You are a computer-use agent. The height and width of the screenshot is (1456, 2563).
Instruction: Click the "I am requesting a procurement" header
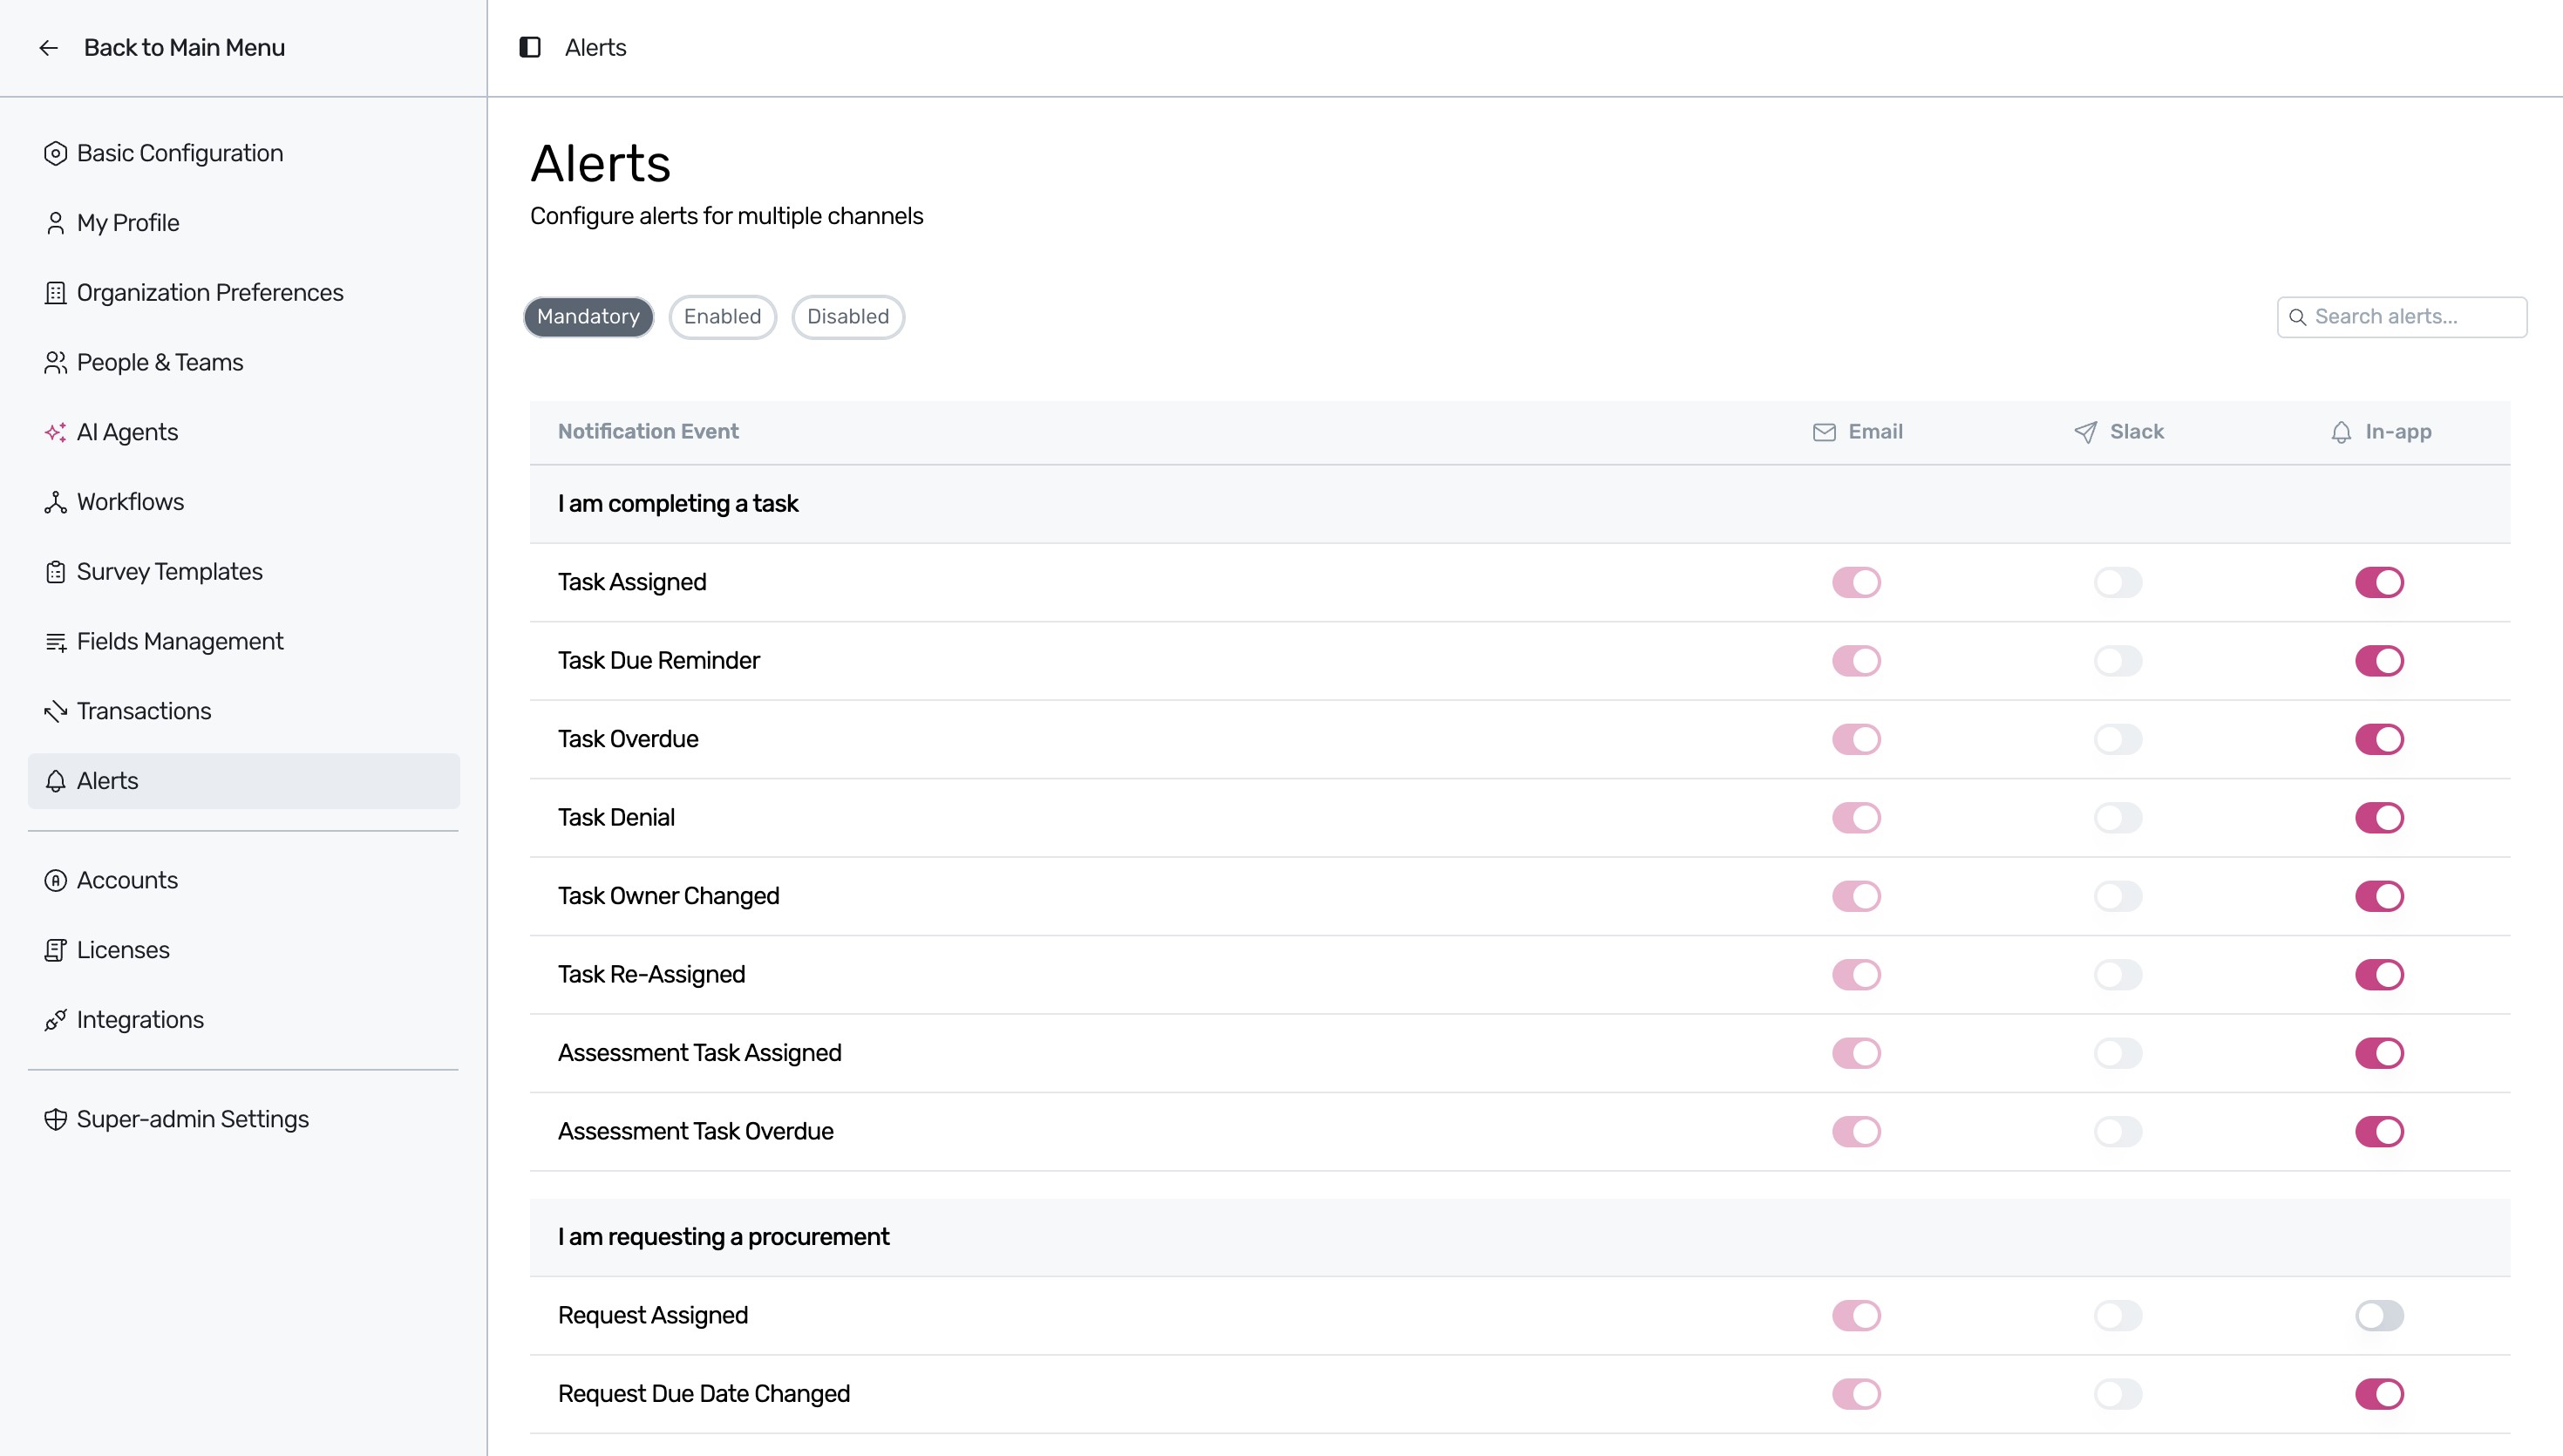pos(1519,1238)
